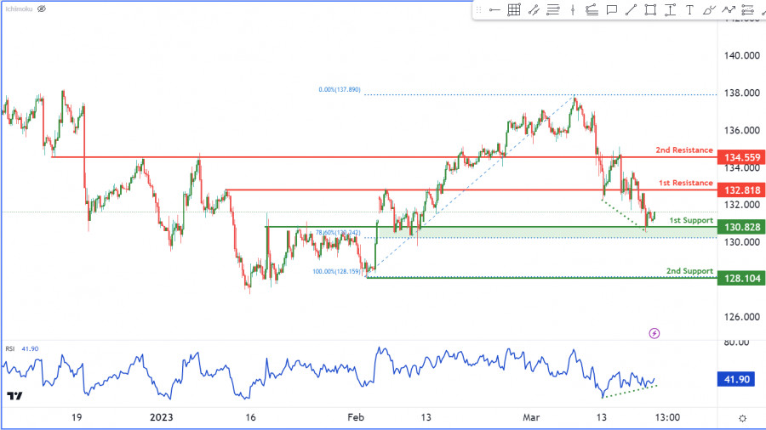Click the 0.00%(137.890) Fibonacci label

[x=339, y=90]
